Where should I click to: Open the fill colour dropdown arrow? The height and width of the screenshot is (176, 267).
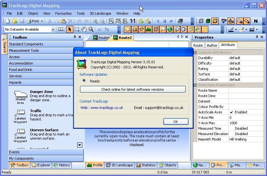(x=246, y=29)
